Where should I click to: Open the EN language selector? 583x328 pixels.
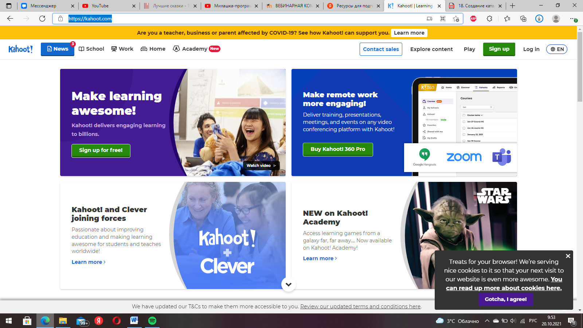click(557, 49)
